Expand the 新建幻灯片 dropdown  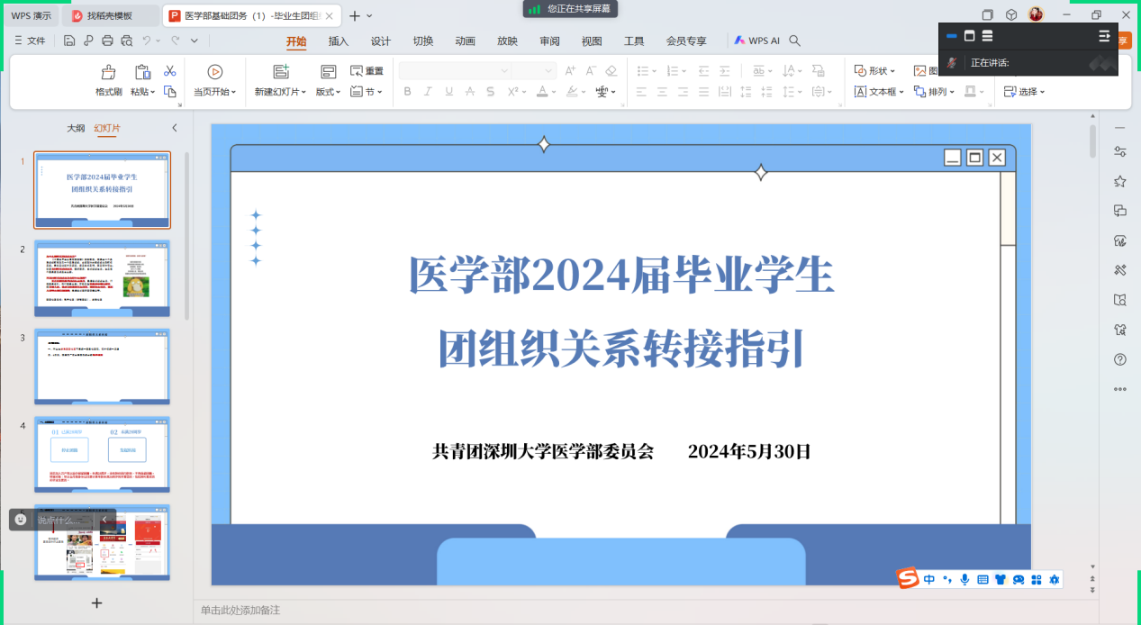280,92
